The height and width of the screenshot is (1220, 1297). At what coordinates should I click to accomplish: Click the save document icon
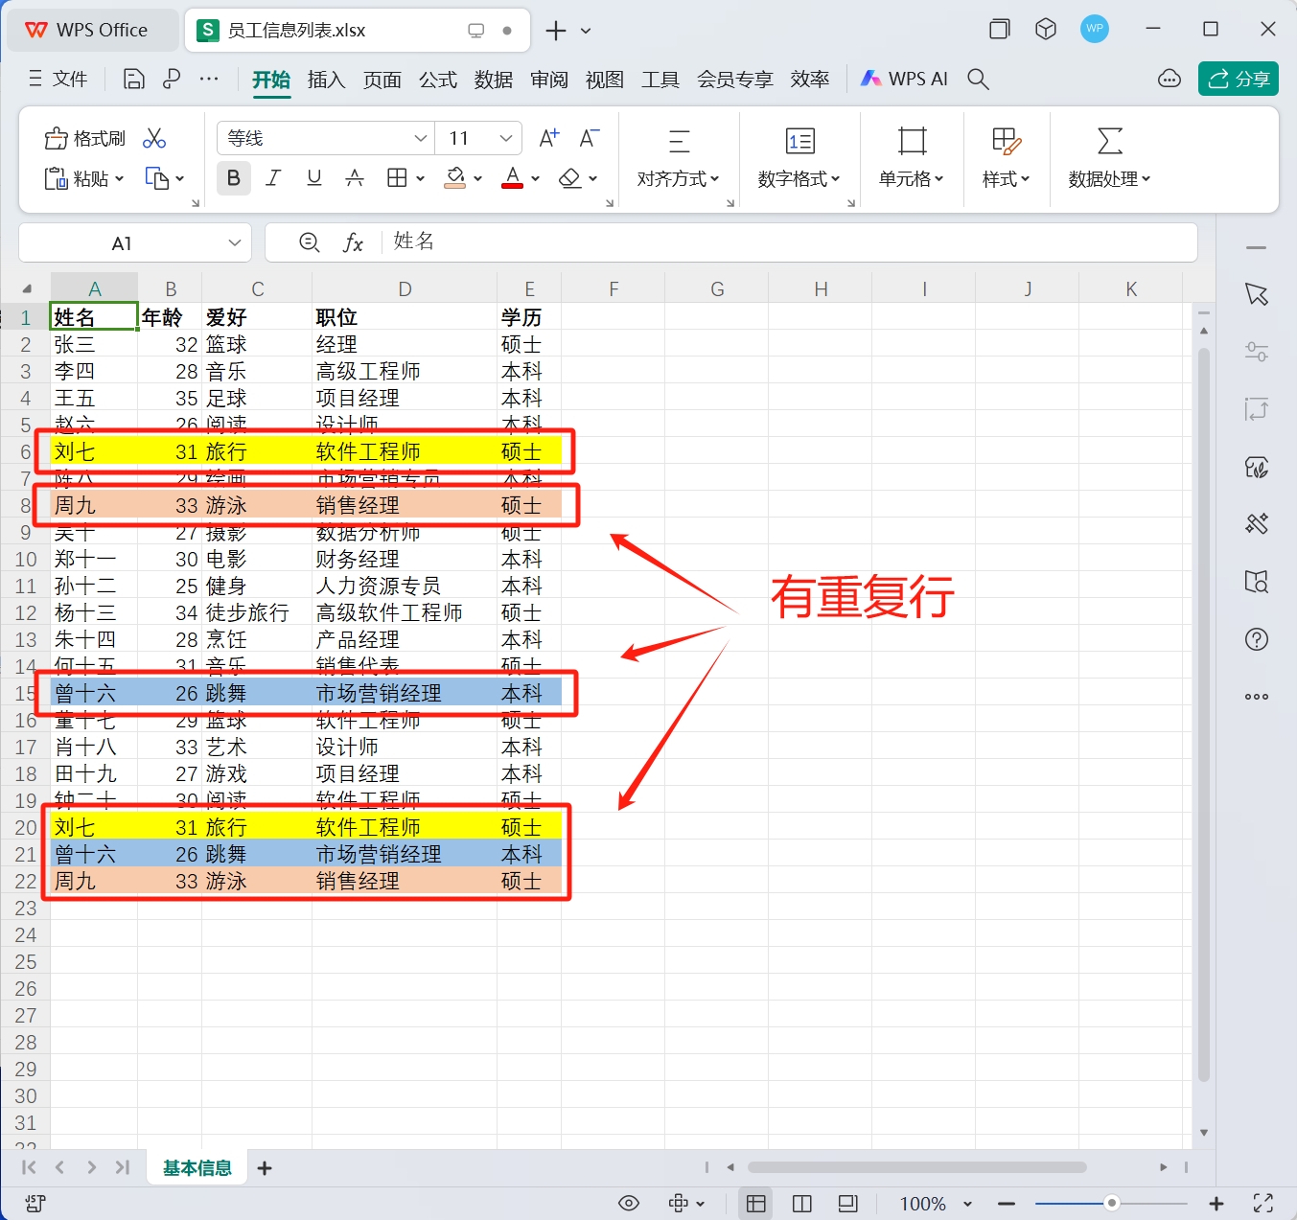[x=134, y=80]
